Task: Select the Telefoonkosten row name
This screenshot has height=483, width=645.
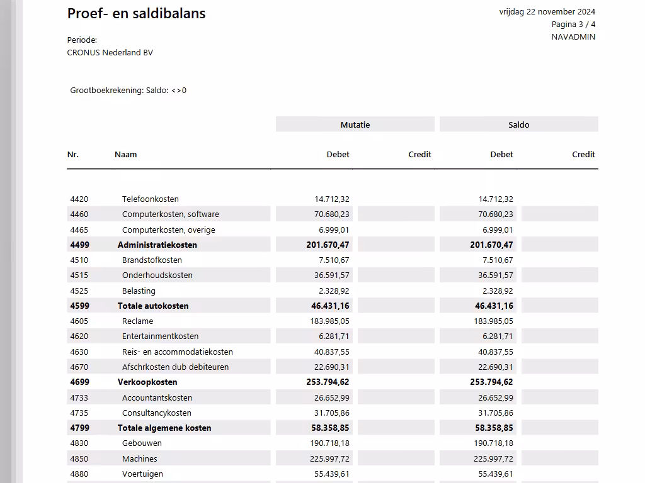Action: [150, 199]
